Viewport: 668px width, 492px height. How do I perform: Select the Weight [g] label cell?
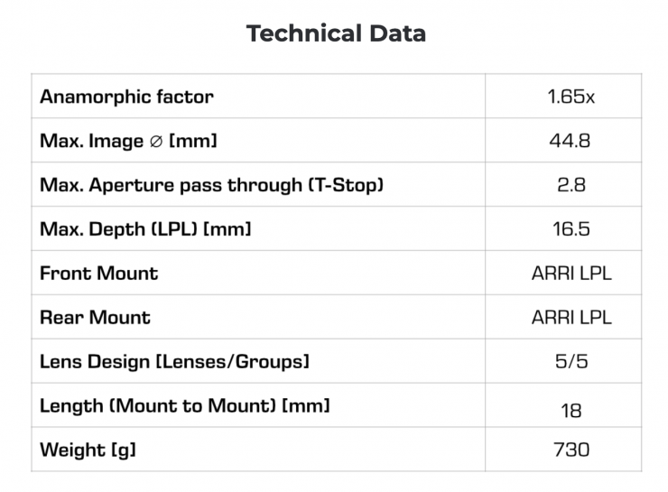click(x=88, y=450)
